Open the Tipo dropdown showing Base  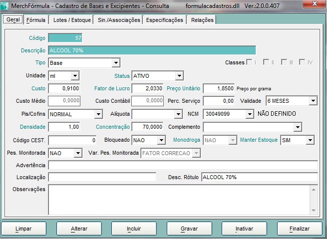tap(116, 63)
